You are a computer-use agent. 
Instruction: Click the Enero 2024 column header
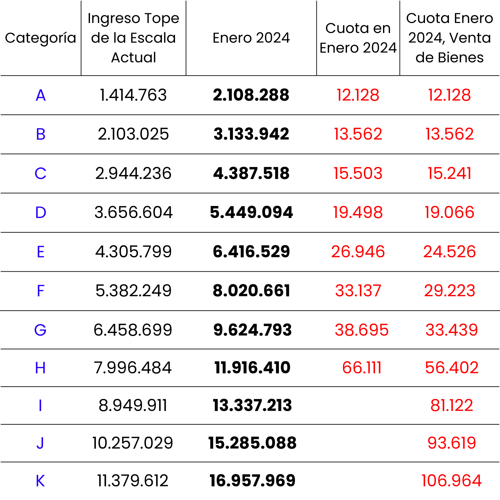click(x=251, y=38)
